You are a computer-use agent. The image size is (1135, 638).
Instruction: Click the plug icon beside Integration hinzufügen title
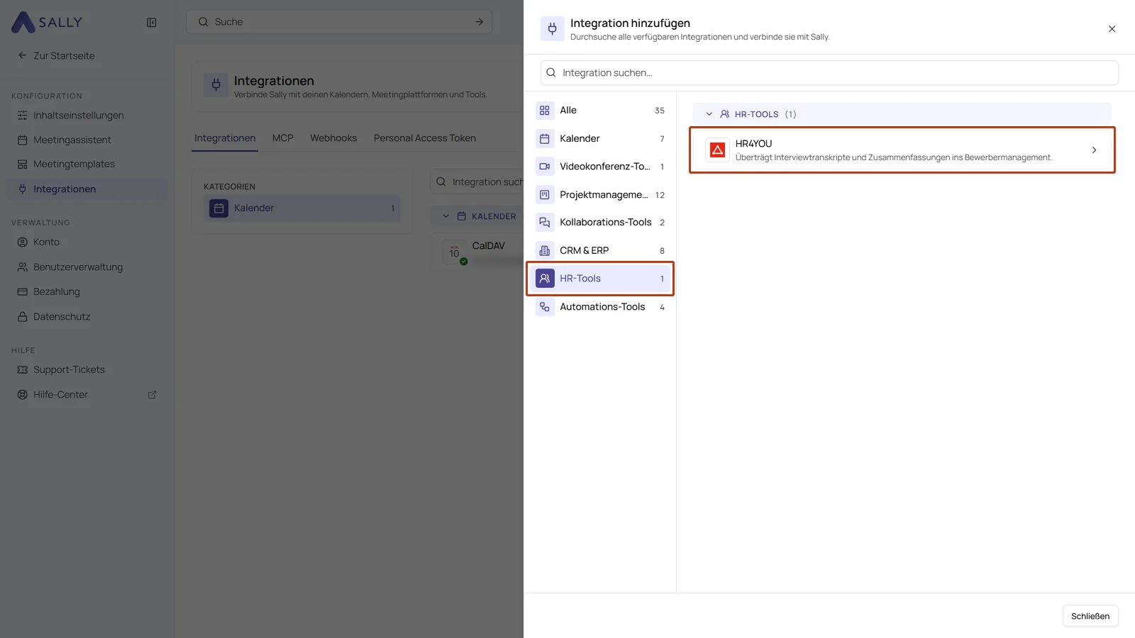point(553,29)
